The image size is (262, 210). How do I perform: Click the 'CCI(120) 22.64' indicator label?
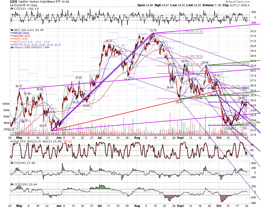click(25, 185)
